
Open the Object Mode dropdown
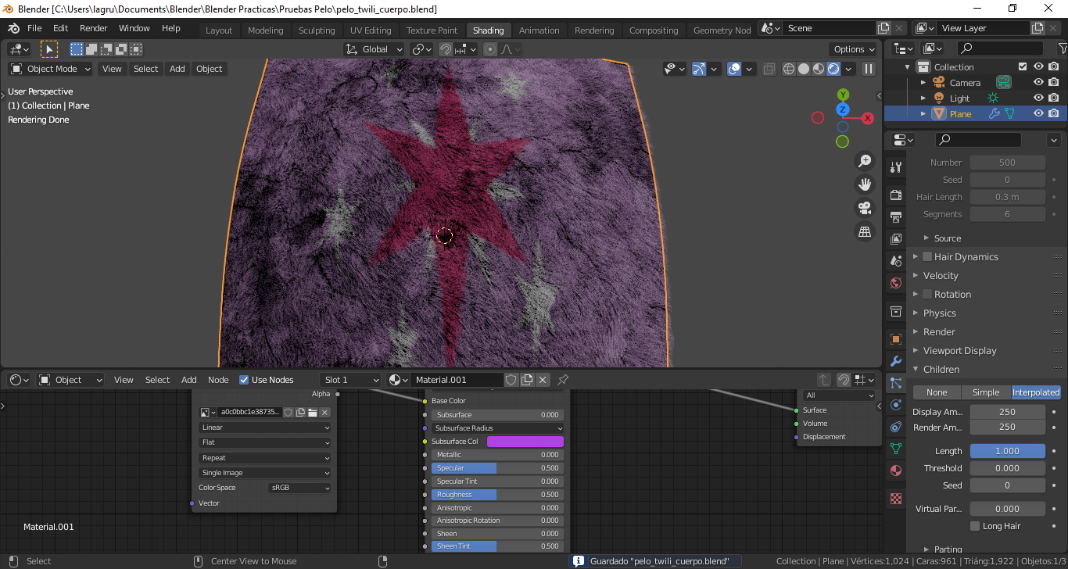tap(51, 69)
